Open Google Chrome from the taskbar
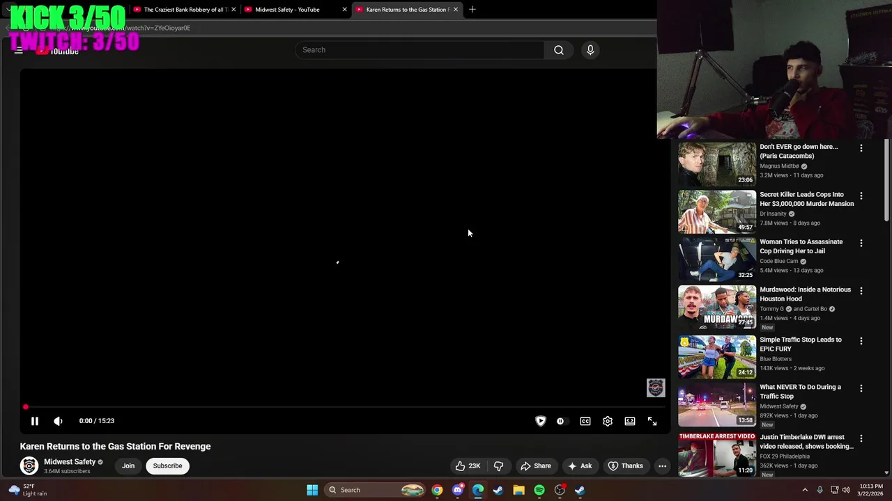 coord(437,490)
